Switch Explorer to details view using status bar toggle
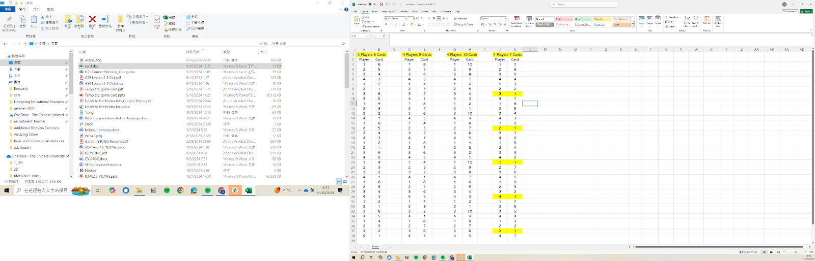Screen dimensions: 815x261 339,181
